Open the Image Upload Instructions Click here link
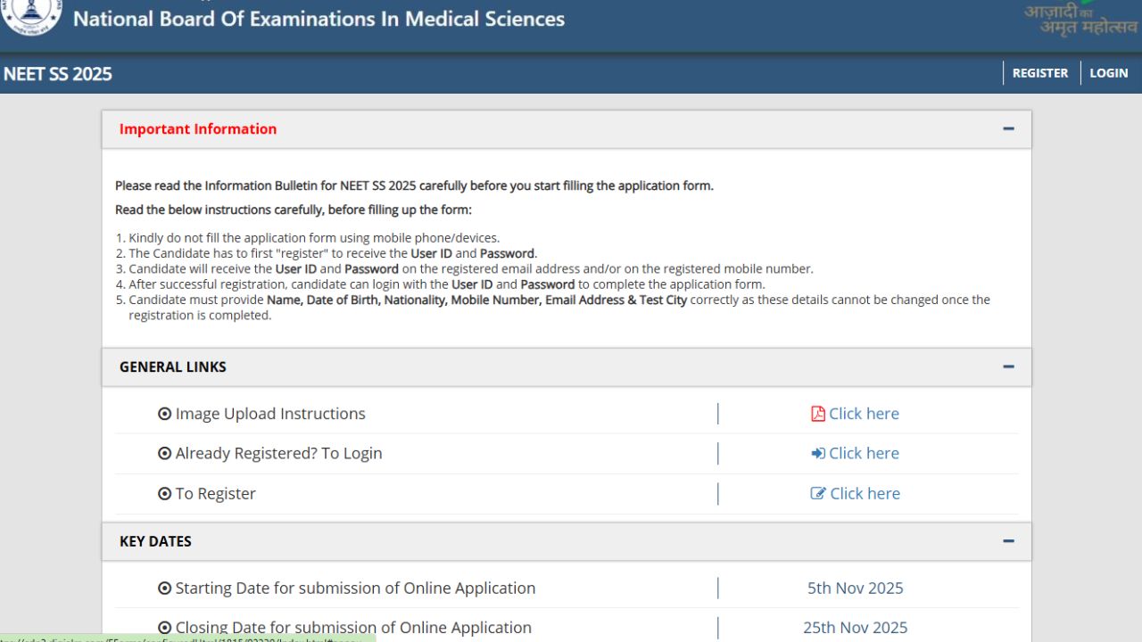Image resolution: width=1142 pixels, height=642 pixels. pos(863,414)
